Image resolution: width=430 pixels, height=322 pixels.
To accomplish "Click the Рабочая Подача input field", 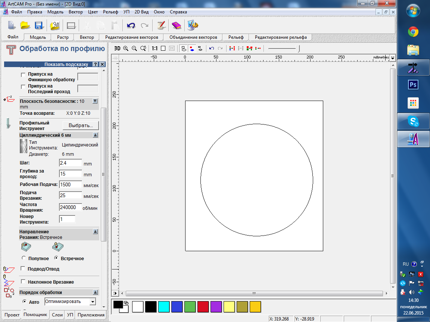I will tap(70, 184).
